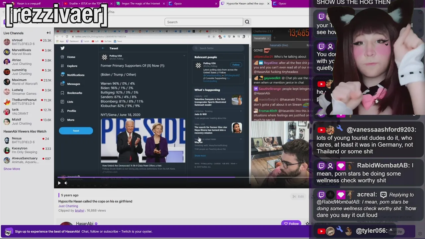Open Twitter Explore in the clip

(x=69, y=66)
